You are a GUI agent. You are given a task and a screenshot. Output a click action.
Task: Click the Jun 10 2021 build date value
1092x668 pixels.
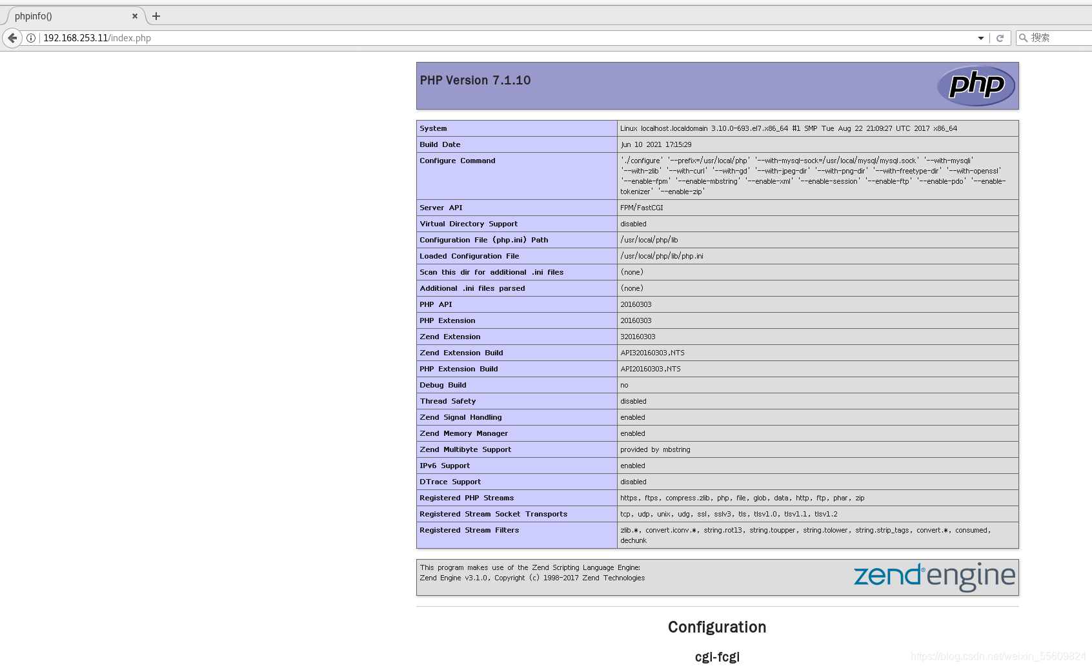[656, 144]
